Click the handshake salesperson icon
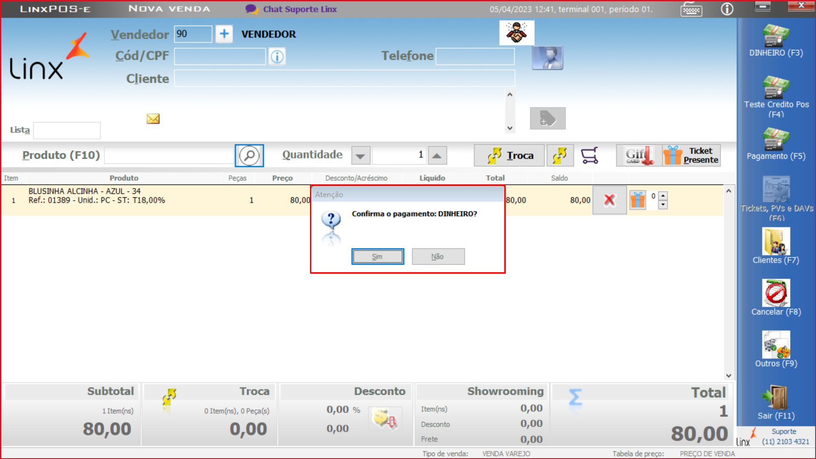 [x=517, y=33]
